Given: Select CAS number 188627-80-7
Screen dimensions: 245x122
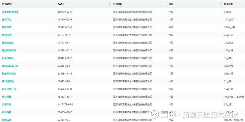Looking at the screenshot, I should (x=65, y=97).
